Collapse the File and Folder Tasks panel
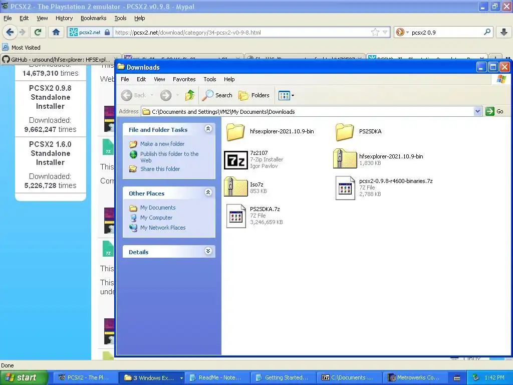The image size is (513, 385). [x=208, y=129]
